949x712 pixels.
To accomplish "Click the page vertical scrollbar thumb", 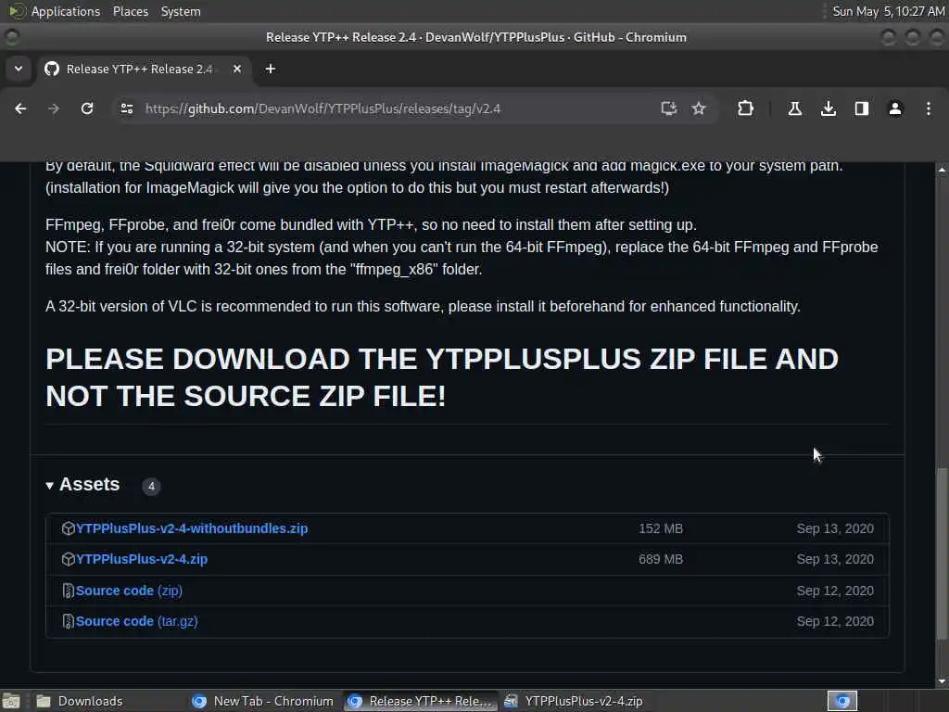I will point(942,554).
